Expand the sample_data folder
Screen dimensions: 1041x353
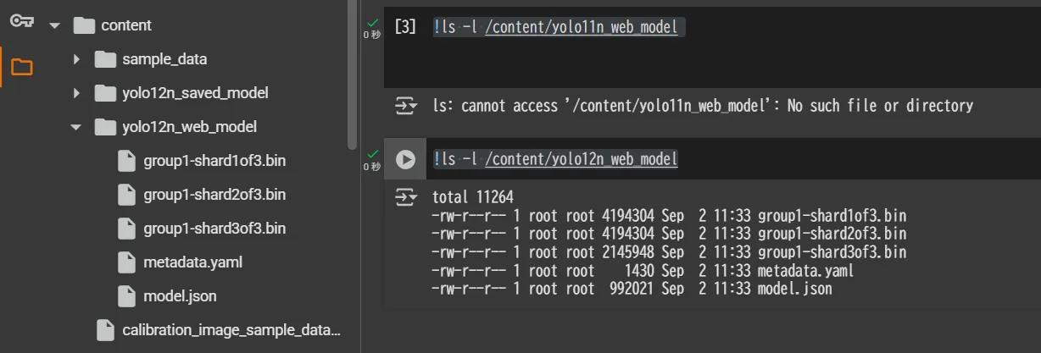click(x=76, y=59)
